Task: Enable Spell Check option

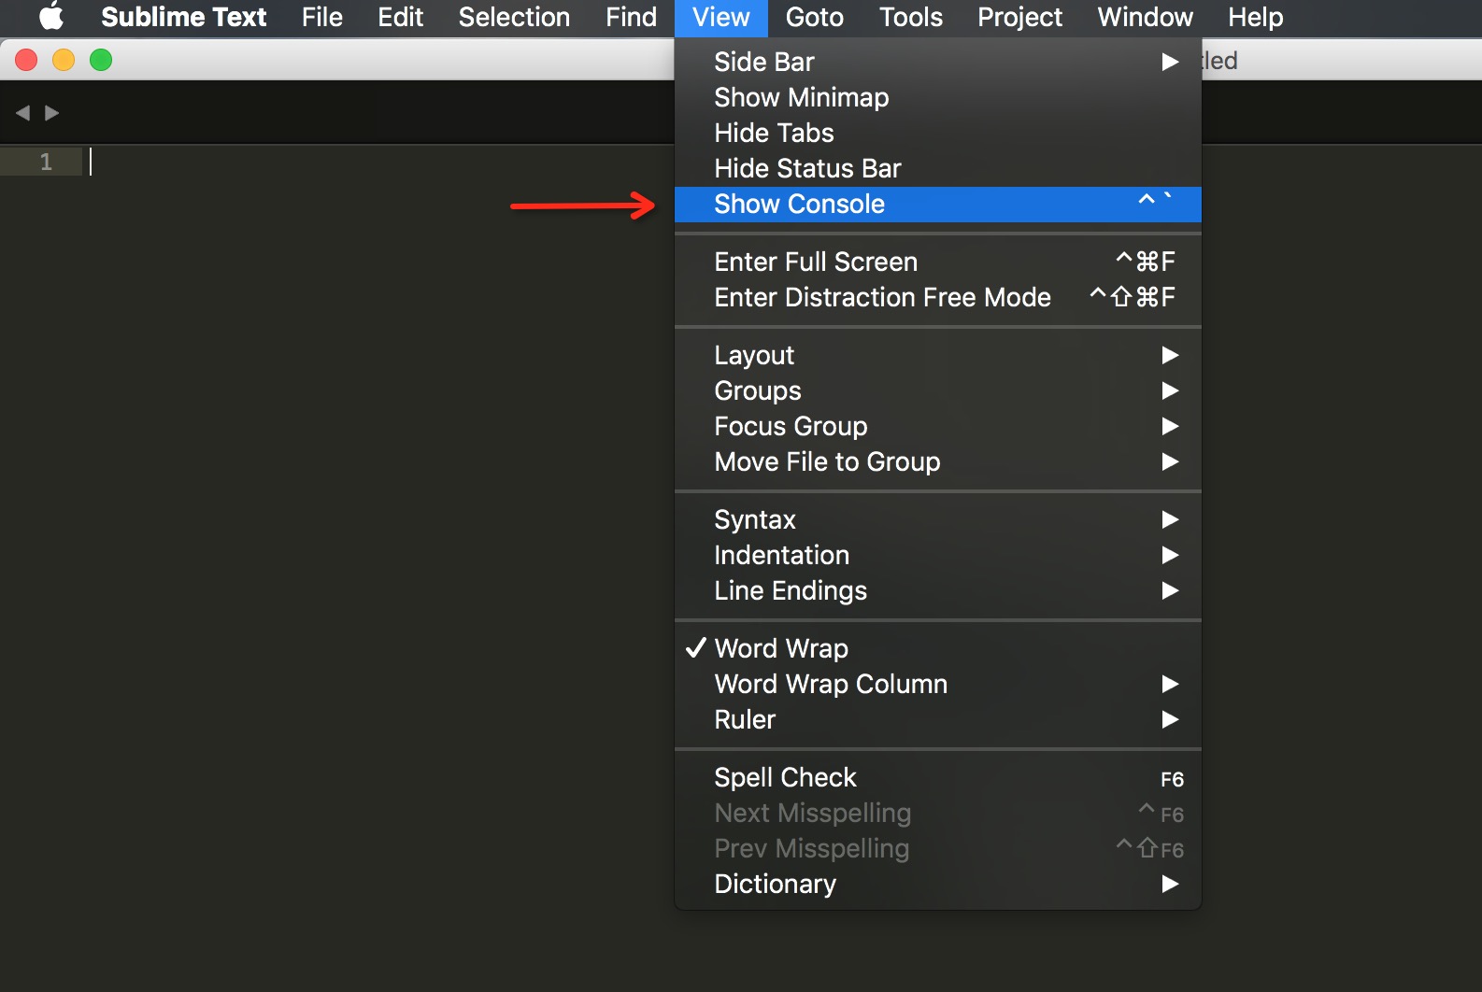Action: click(785, 777)
